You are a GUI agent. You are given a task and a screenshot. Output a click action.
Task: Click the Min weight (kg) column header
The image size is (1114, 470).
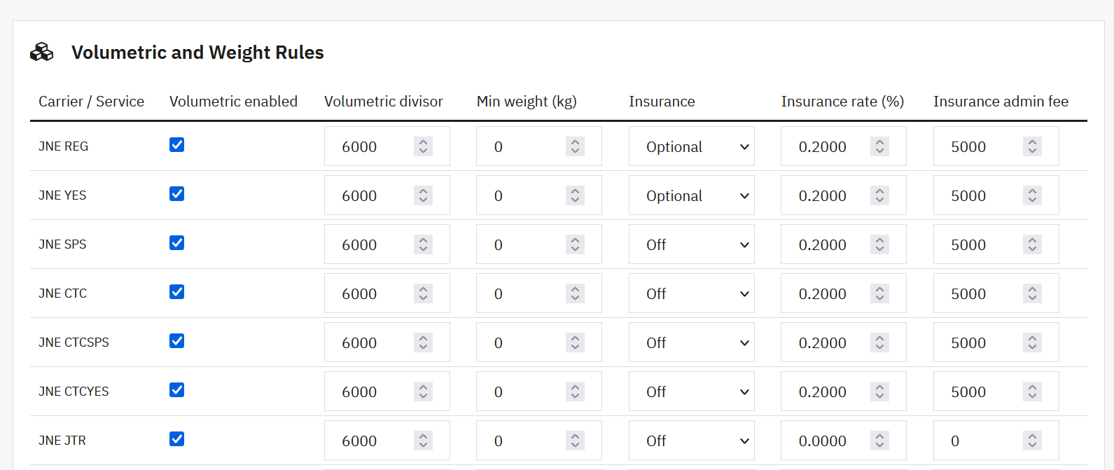(527, 102)
